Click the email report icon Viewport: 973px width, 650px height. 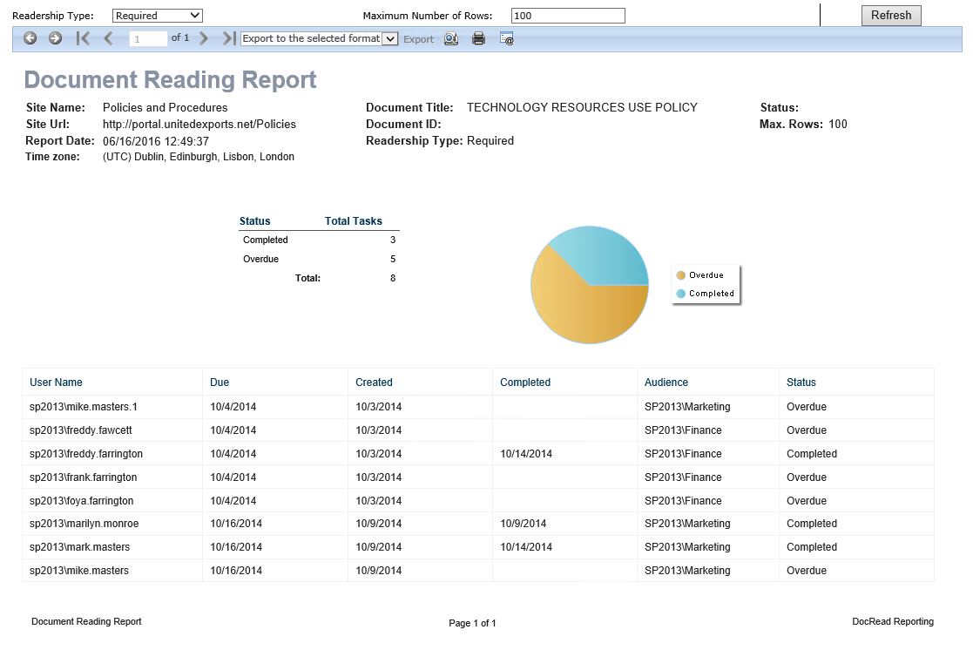point(506,38)
